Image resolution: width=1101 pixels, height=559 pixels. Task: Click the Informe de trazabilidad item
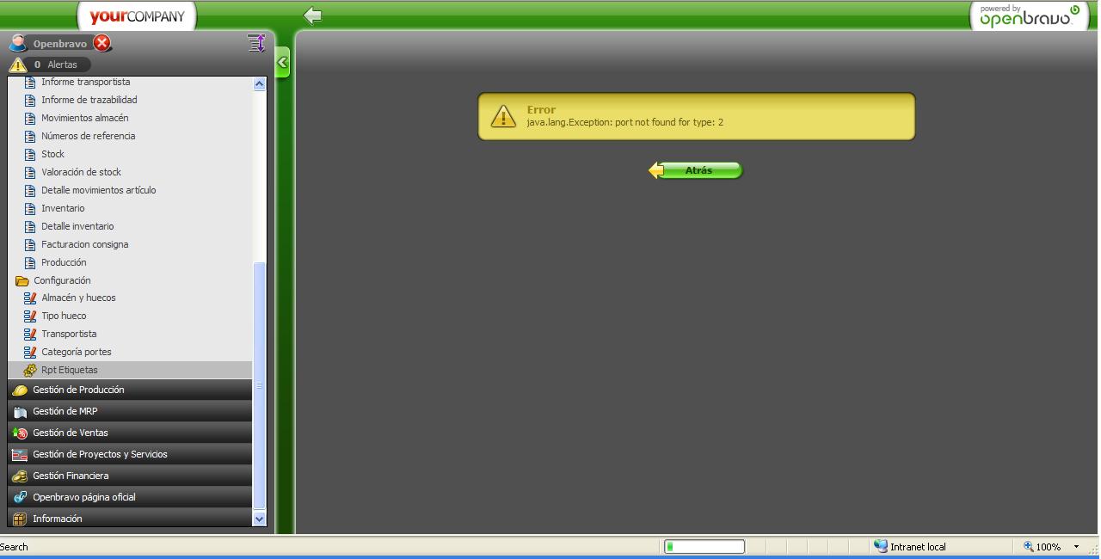[x=89, y=100]
